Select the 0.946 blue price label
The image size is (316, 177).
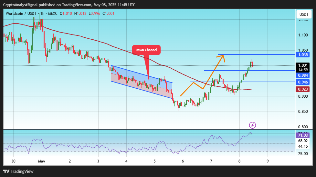(302, 82)
